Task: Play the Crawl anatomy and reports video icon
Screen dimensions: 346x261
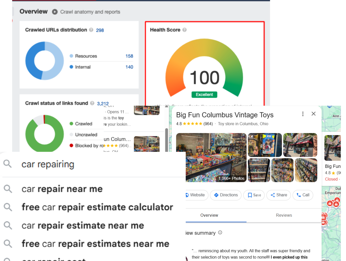Action: (55, 12)
